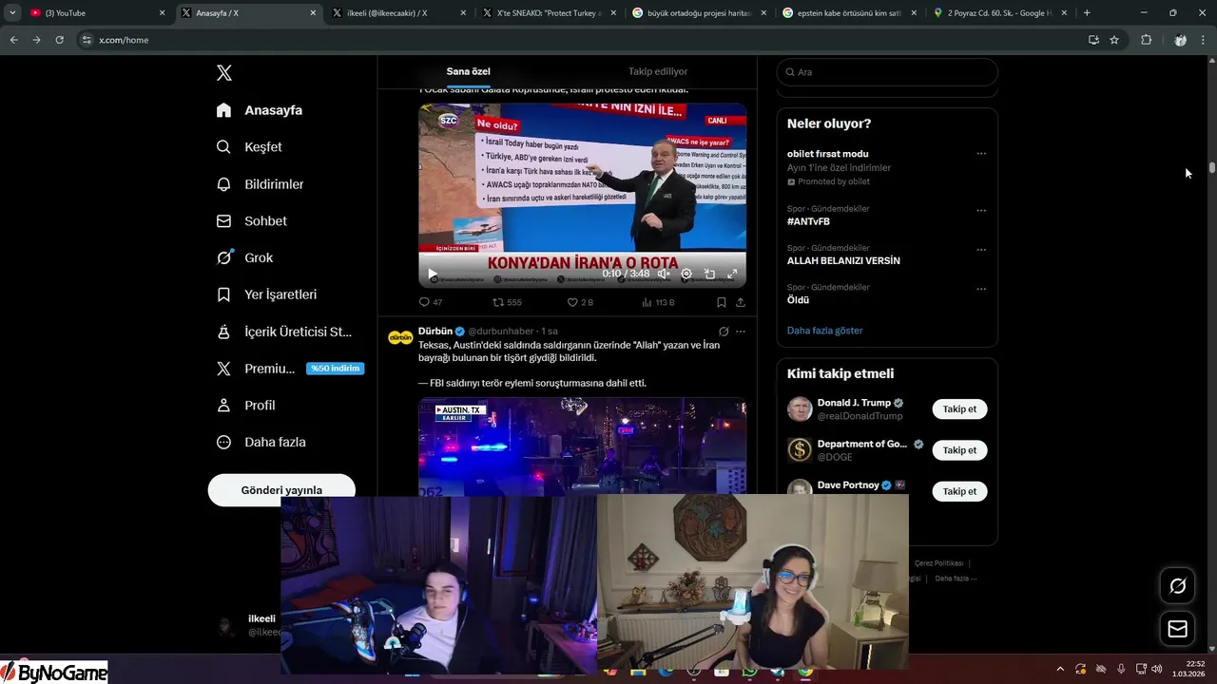Open the X logo home icon
The image size is (1217, 684).
(224, 73)
